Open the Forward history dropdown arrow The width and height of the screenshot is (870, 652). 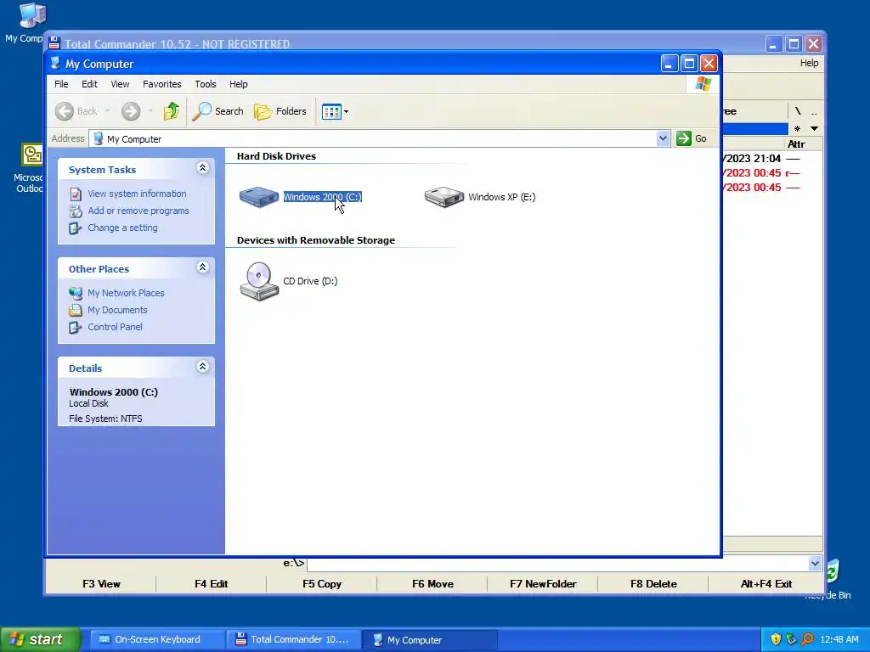[150, 111]
